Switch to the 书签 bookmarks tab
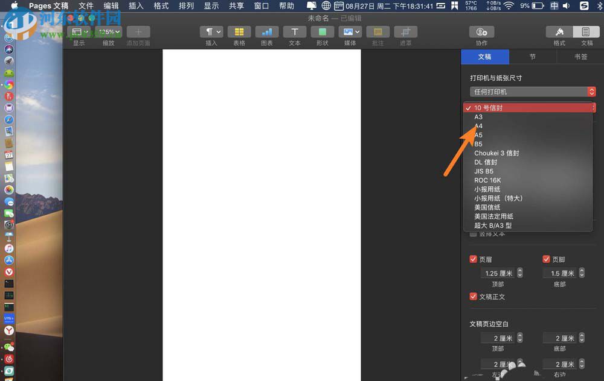 [x=580, y=57]
